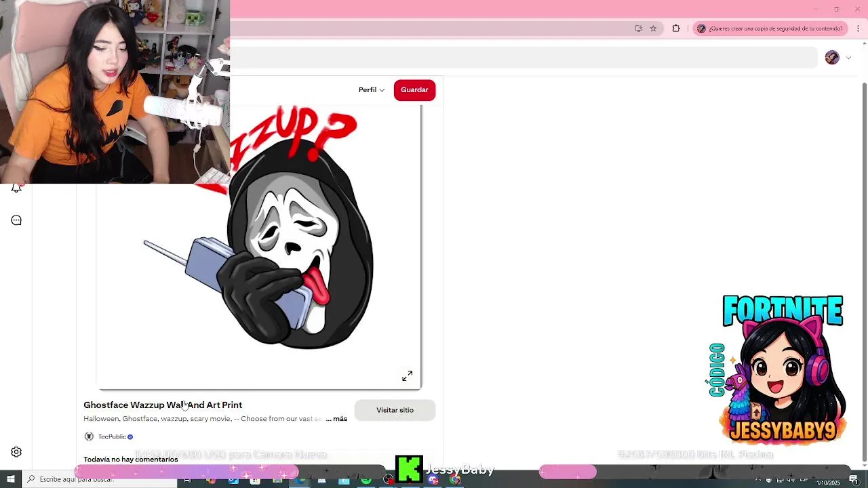Viewport: 868px width, 488px height.
Task: Click the taskbar date 1/10/2025
Action: 828,483
